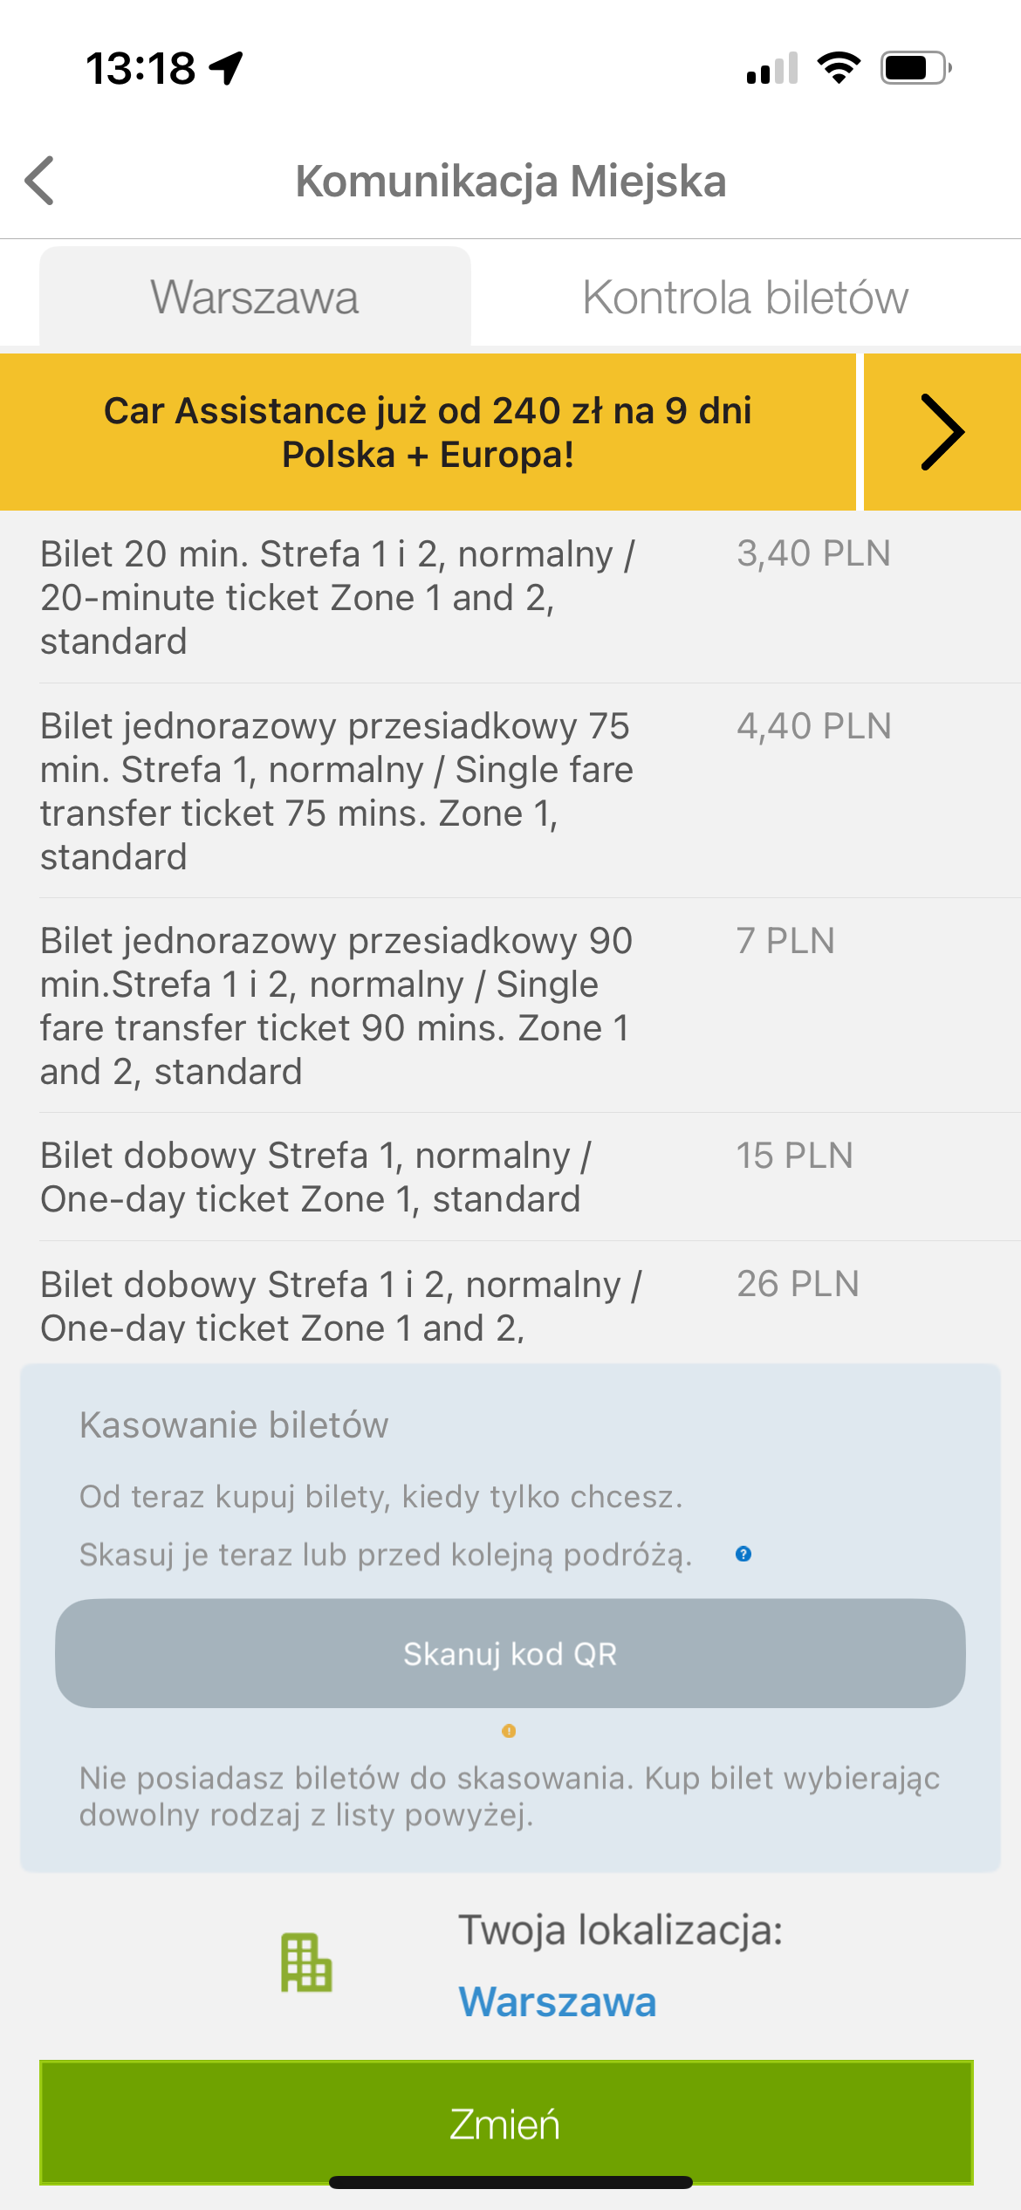1021x2210 pixels.
Task: Expand the Car Assistance banner chevron
Action: [x=942, y=432]
